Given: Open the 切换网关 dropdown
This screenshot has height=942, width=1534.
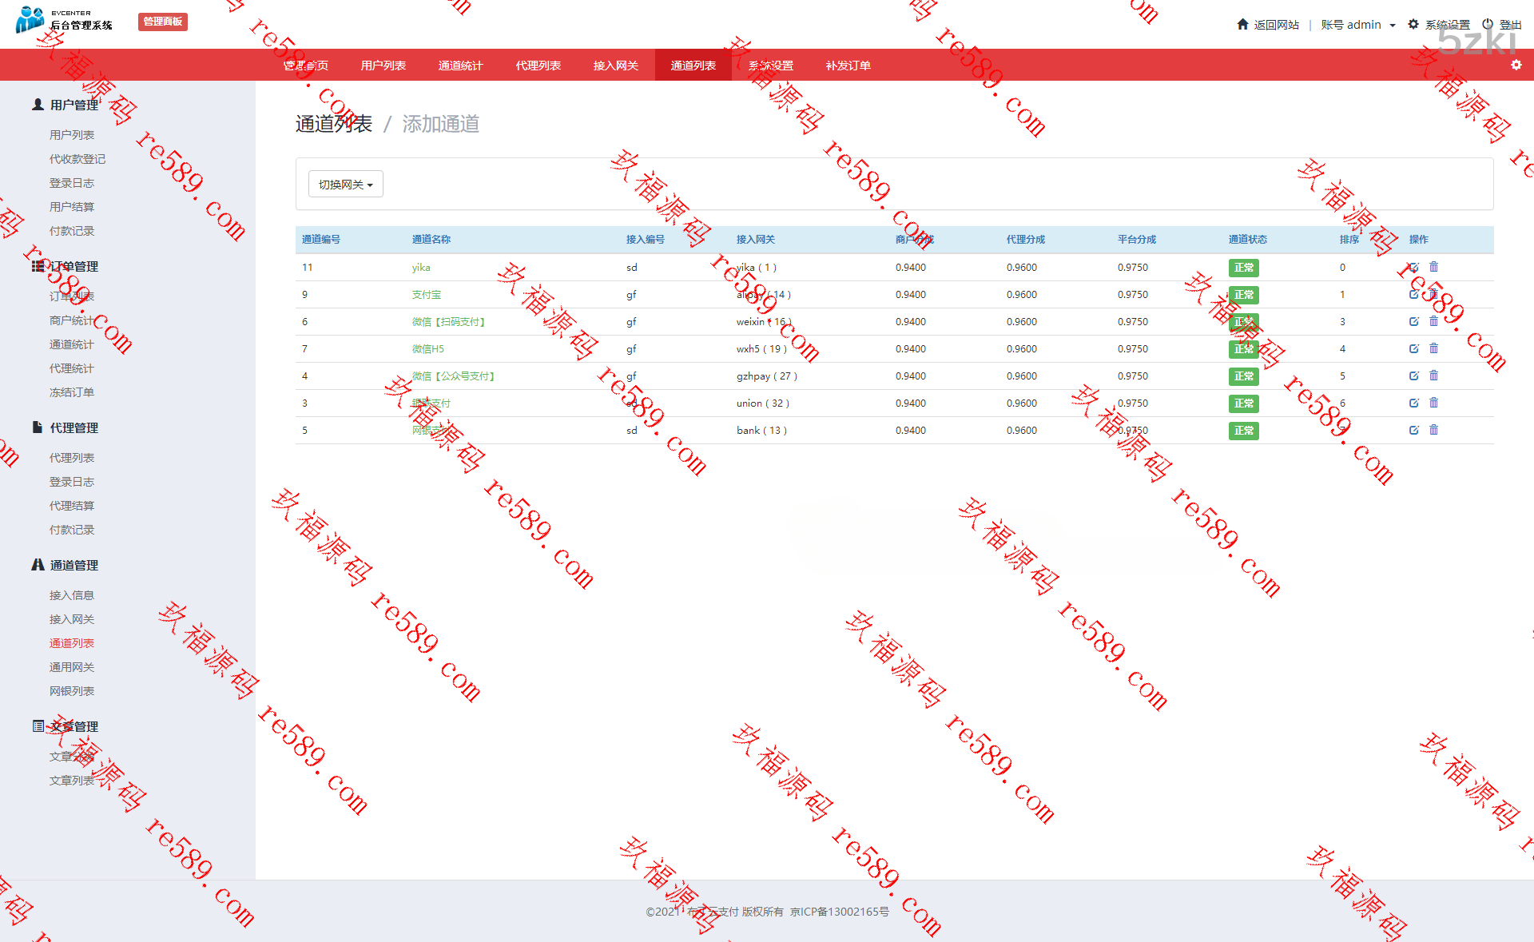Looking at the screenshot, I should (345, 185).
